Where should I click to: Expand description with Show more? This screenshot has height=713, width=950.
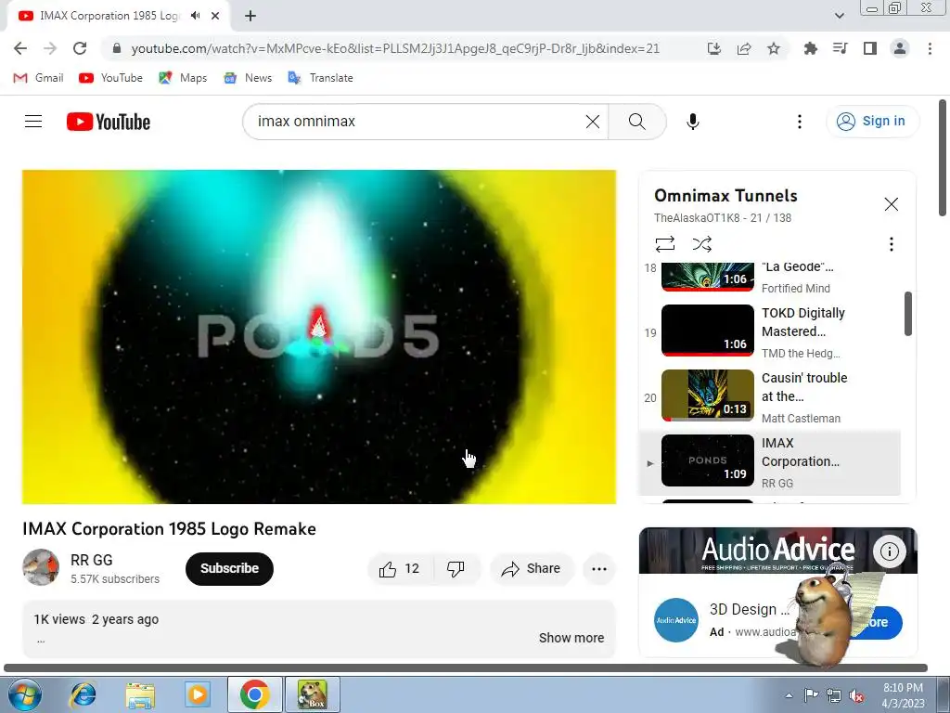coord(571,638)
